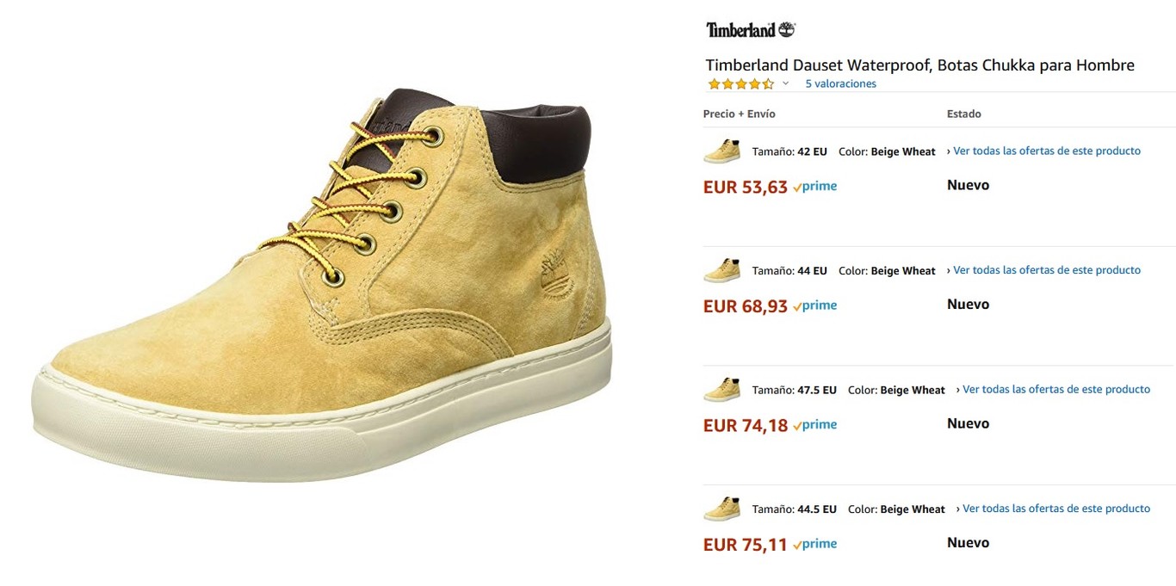The image size is (1176, 586).
Task: Expand the rating breakdown dropdown arrow
Action: [x=785, y=84]
